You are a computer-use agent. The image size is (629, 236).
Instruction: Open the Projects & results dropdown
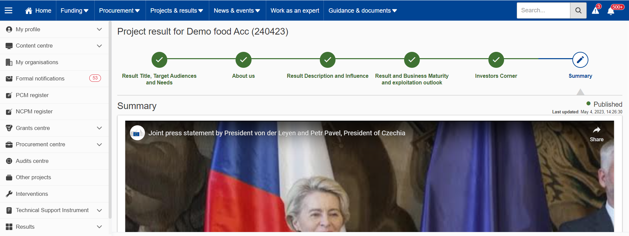click(x=177, y=11)
